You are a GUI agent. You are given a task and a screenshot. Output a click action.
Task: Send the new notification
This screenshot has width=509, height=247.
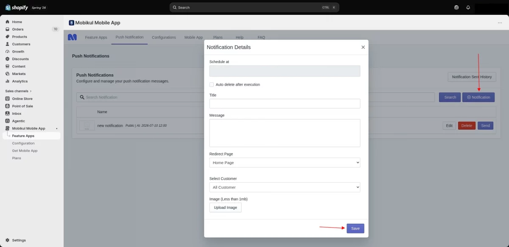[x=485, y=125]
